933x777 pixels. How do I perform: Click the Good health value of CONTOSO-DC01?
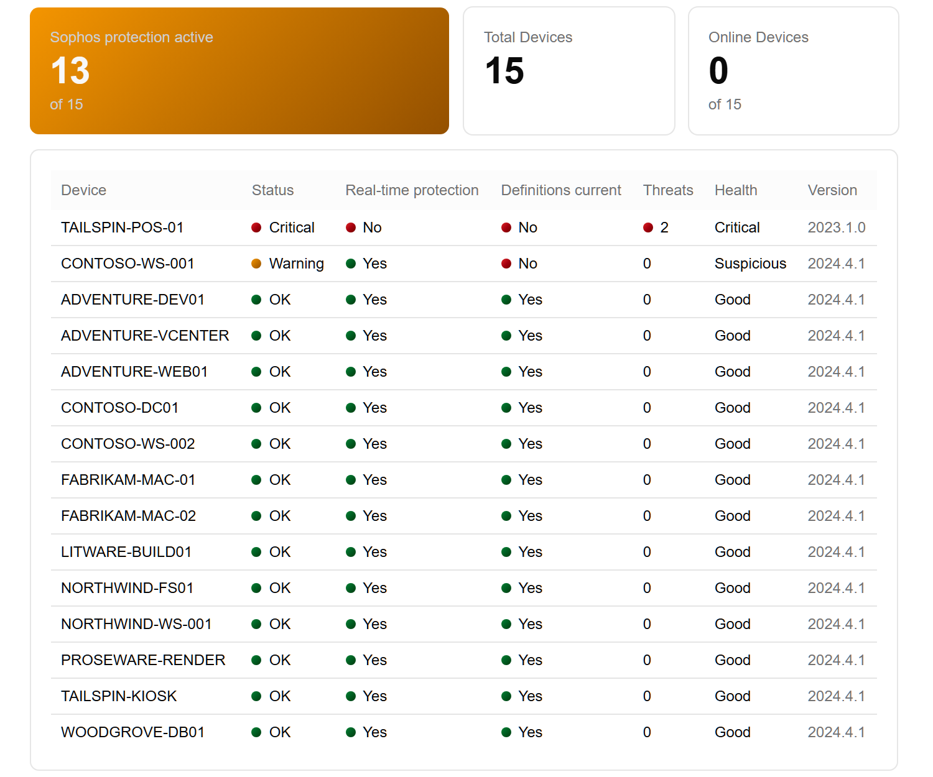click(x=733, y=408)
